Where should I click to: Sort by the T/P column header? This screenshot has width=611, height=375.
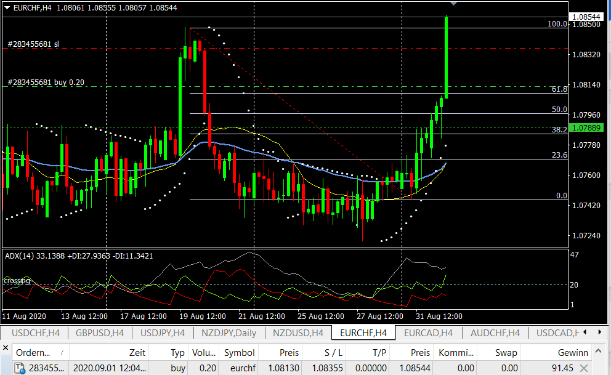coord(368,353)
